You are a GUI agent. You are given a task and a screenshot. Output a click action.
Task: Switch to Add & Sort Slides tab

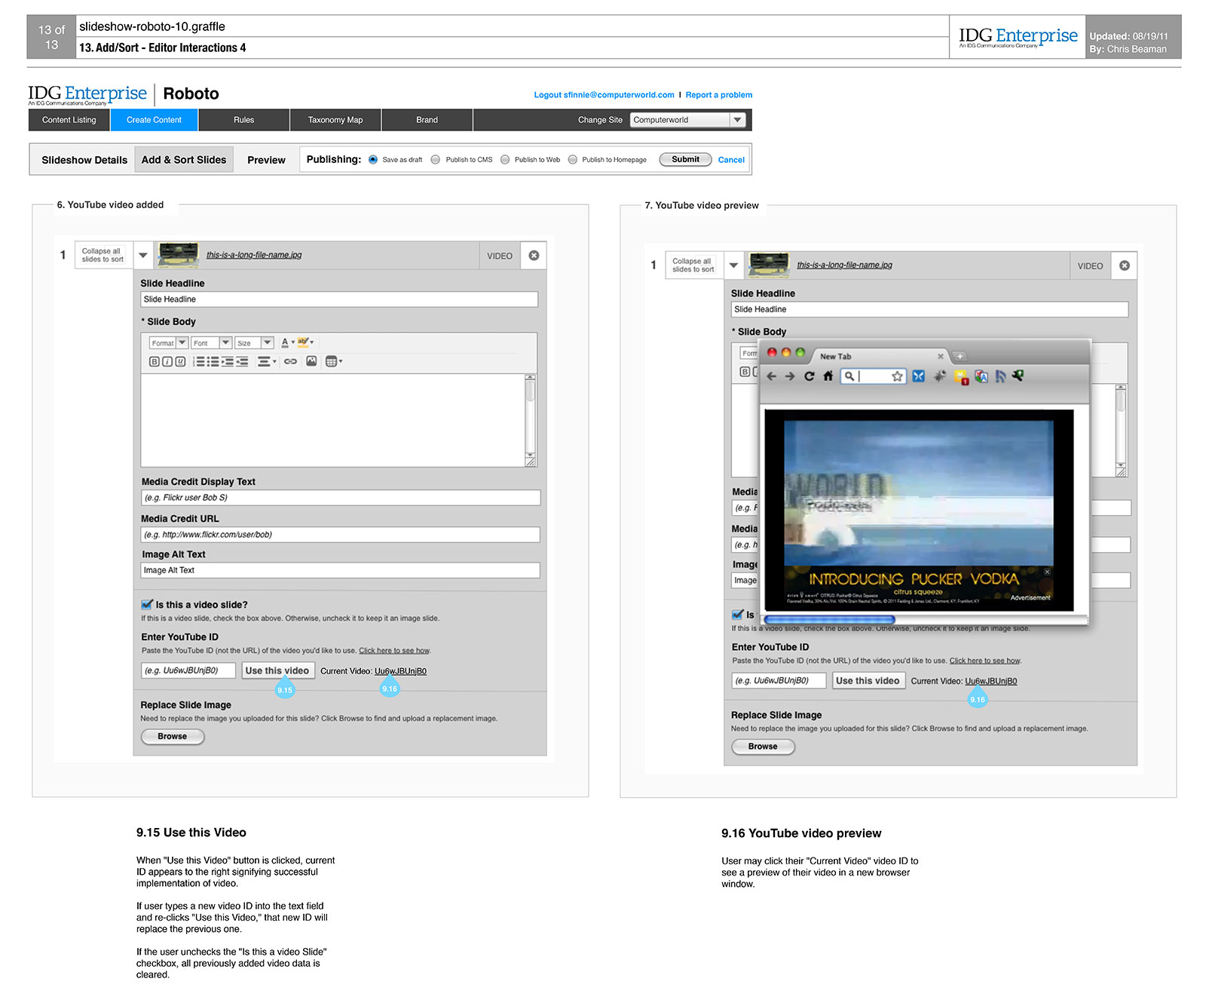coord(184,160)
